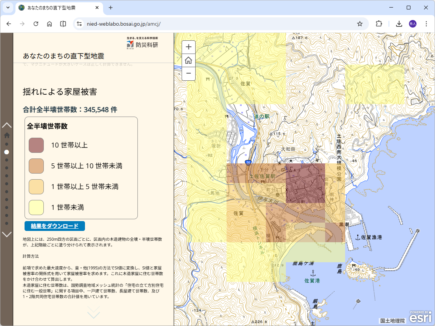Screen dimensions: 435x326
Task: Click the 佐賀港 map label
Action: [x=312, y=281]
